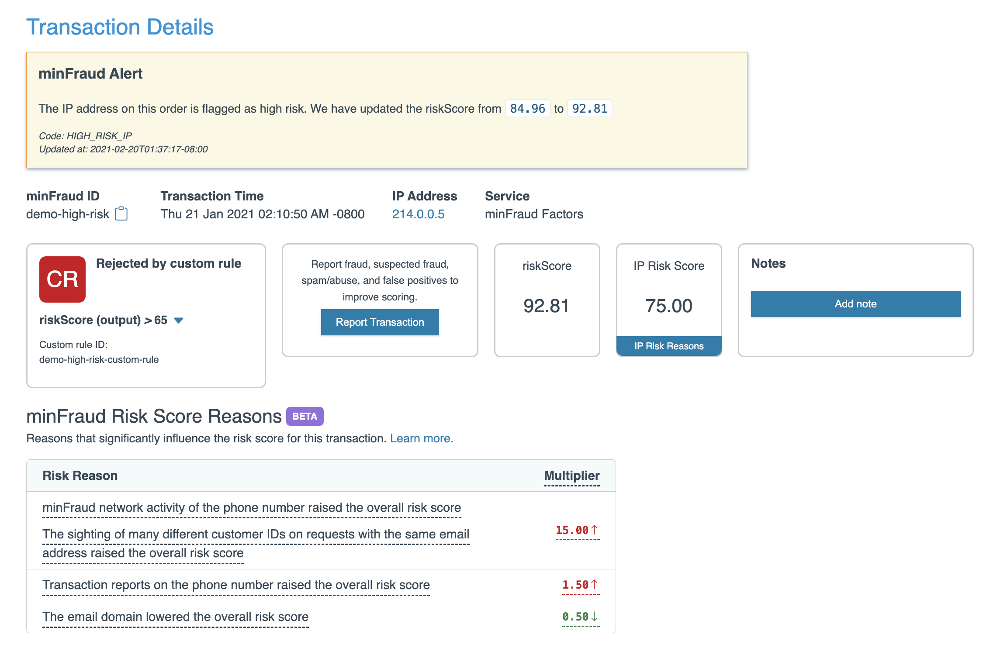Click the purple BETA badge
This screenshot has width=990, height=648.
[305, 416]
